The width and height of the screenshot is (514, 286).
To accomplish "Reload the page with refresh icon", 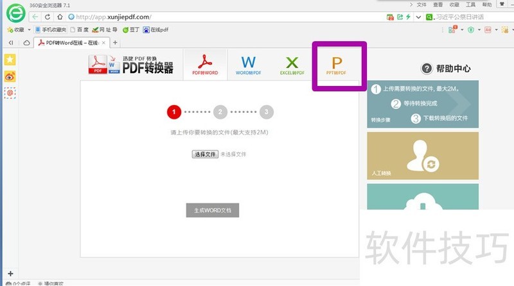I will [x=48, y=17].
